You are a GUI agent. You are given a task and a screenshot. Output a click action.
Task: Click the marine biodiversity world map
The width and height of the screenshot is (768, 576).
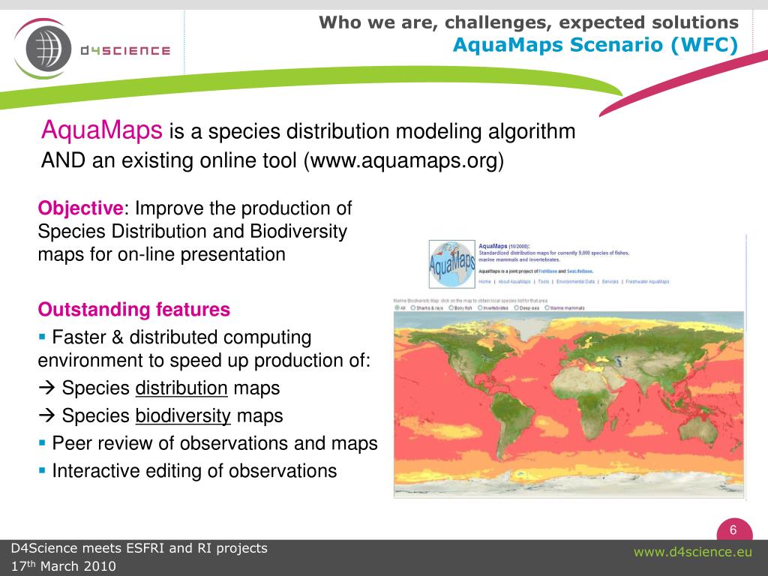point(568,404)
